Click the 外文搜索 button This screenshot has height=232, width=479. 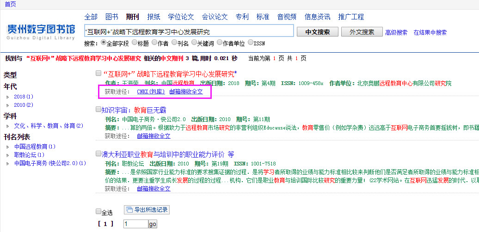click(362, 32)
